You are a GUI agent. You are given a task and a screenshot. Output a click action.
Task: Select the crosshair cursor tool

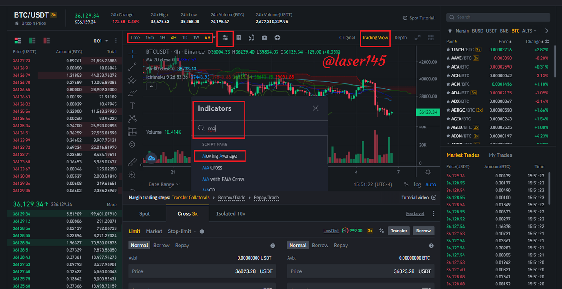132,54
